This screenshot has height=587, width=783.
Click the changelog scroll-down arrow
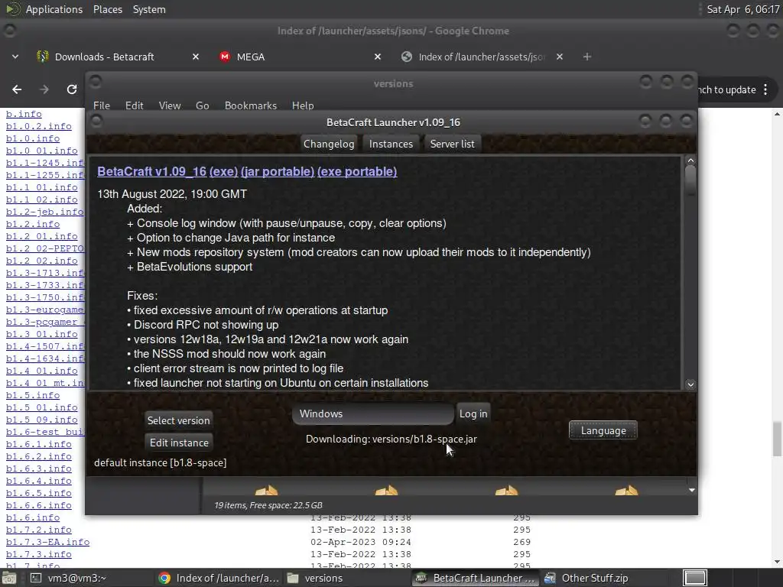point(690,384)
